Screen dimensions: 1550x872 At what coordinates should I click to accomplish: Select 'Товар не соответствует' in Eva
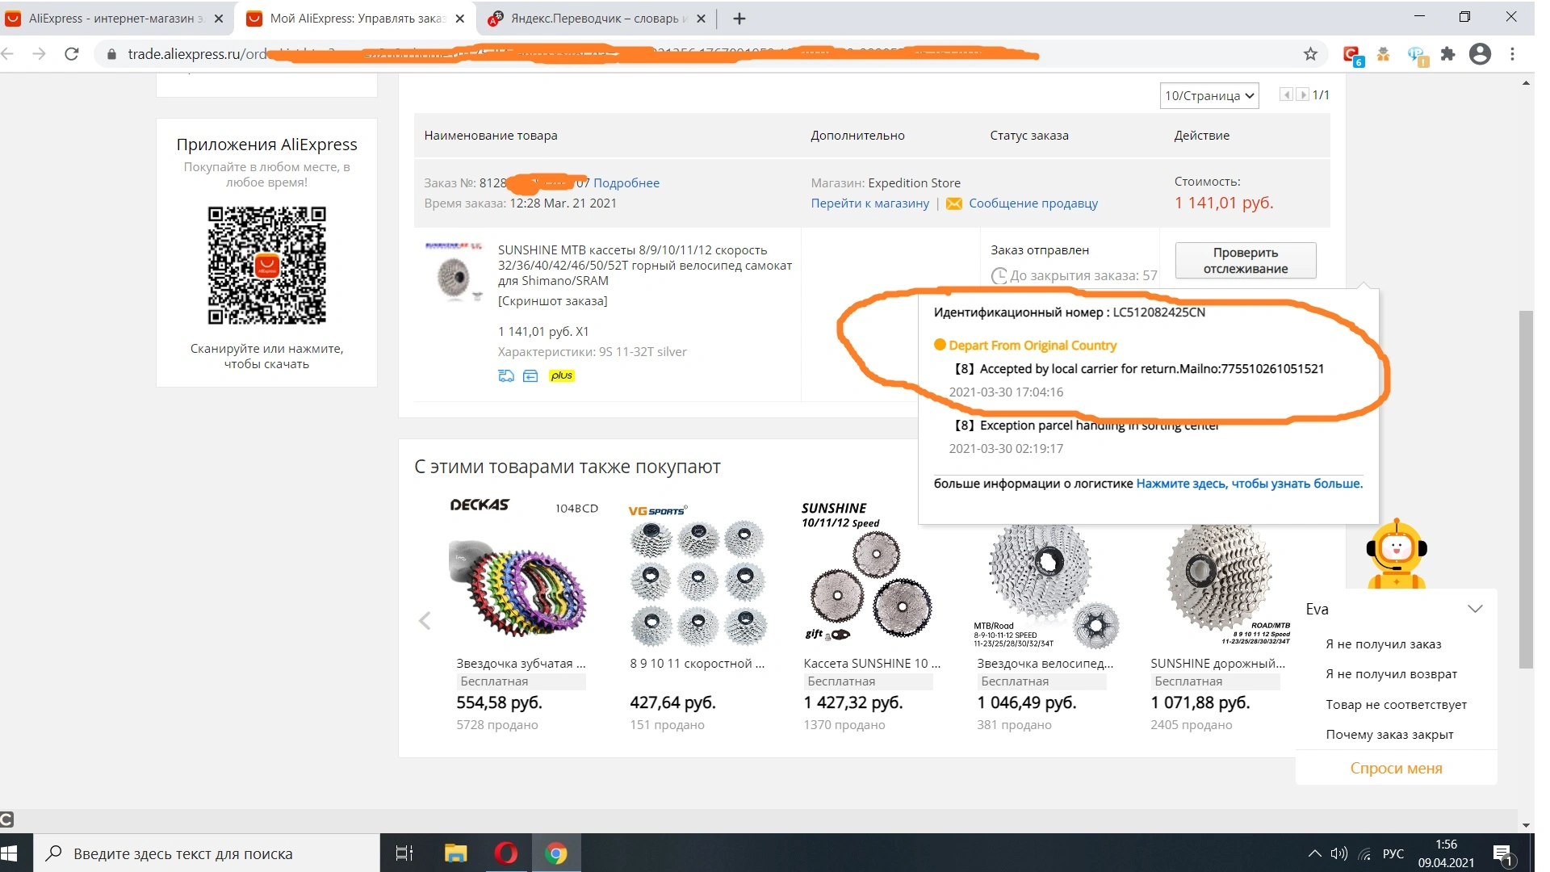point(1397,705)
